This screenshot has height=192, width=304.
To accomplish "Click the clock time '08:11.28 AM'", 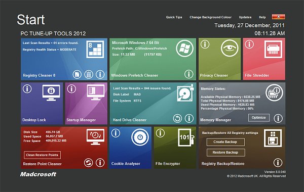I will click(270, 33).
